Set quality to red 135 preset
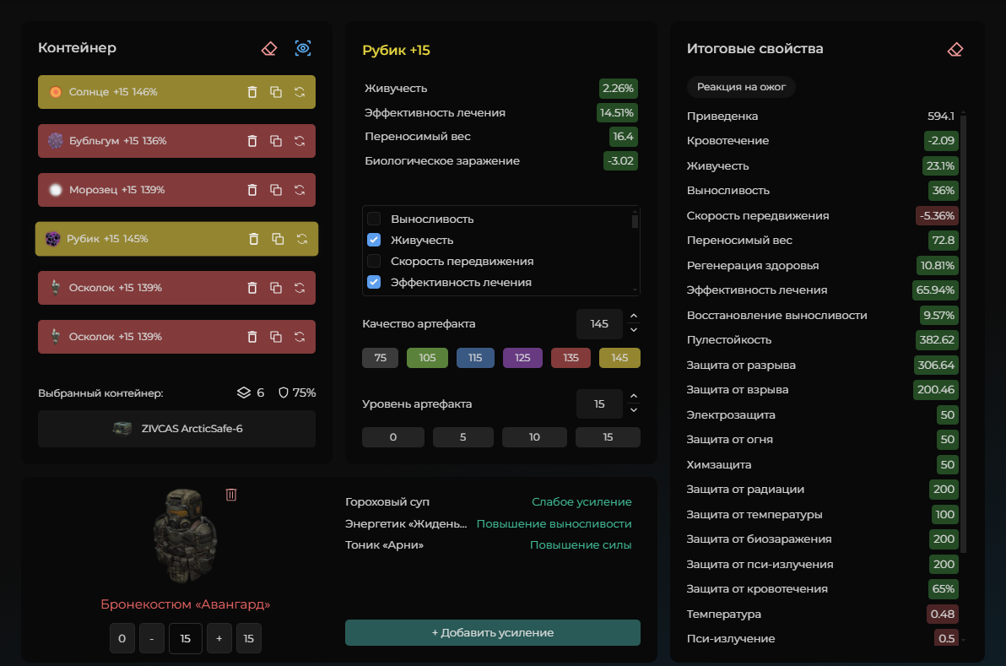The image size is (1006, 666). click(x=571, y=357)
